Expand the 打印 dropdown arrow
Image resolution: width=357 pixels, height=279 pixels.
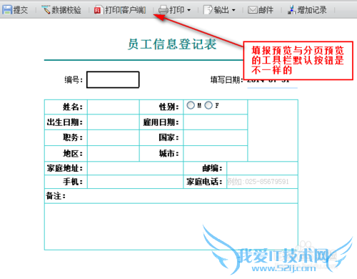pos(189,10)
